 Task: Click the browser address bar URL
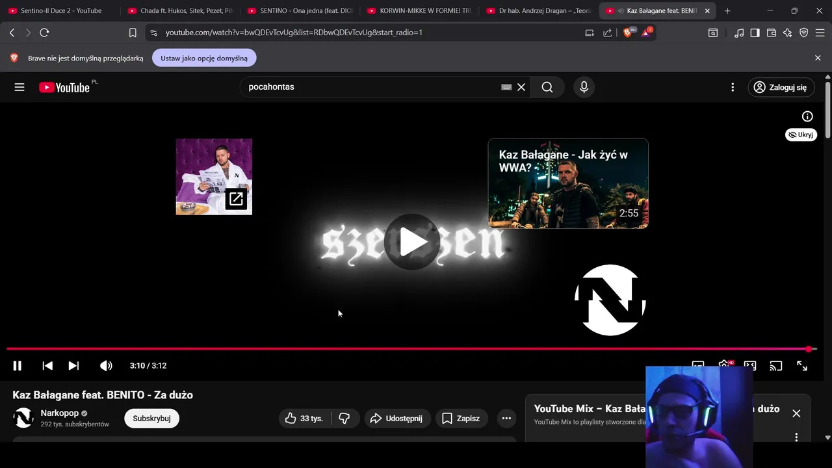click(294, 32)
